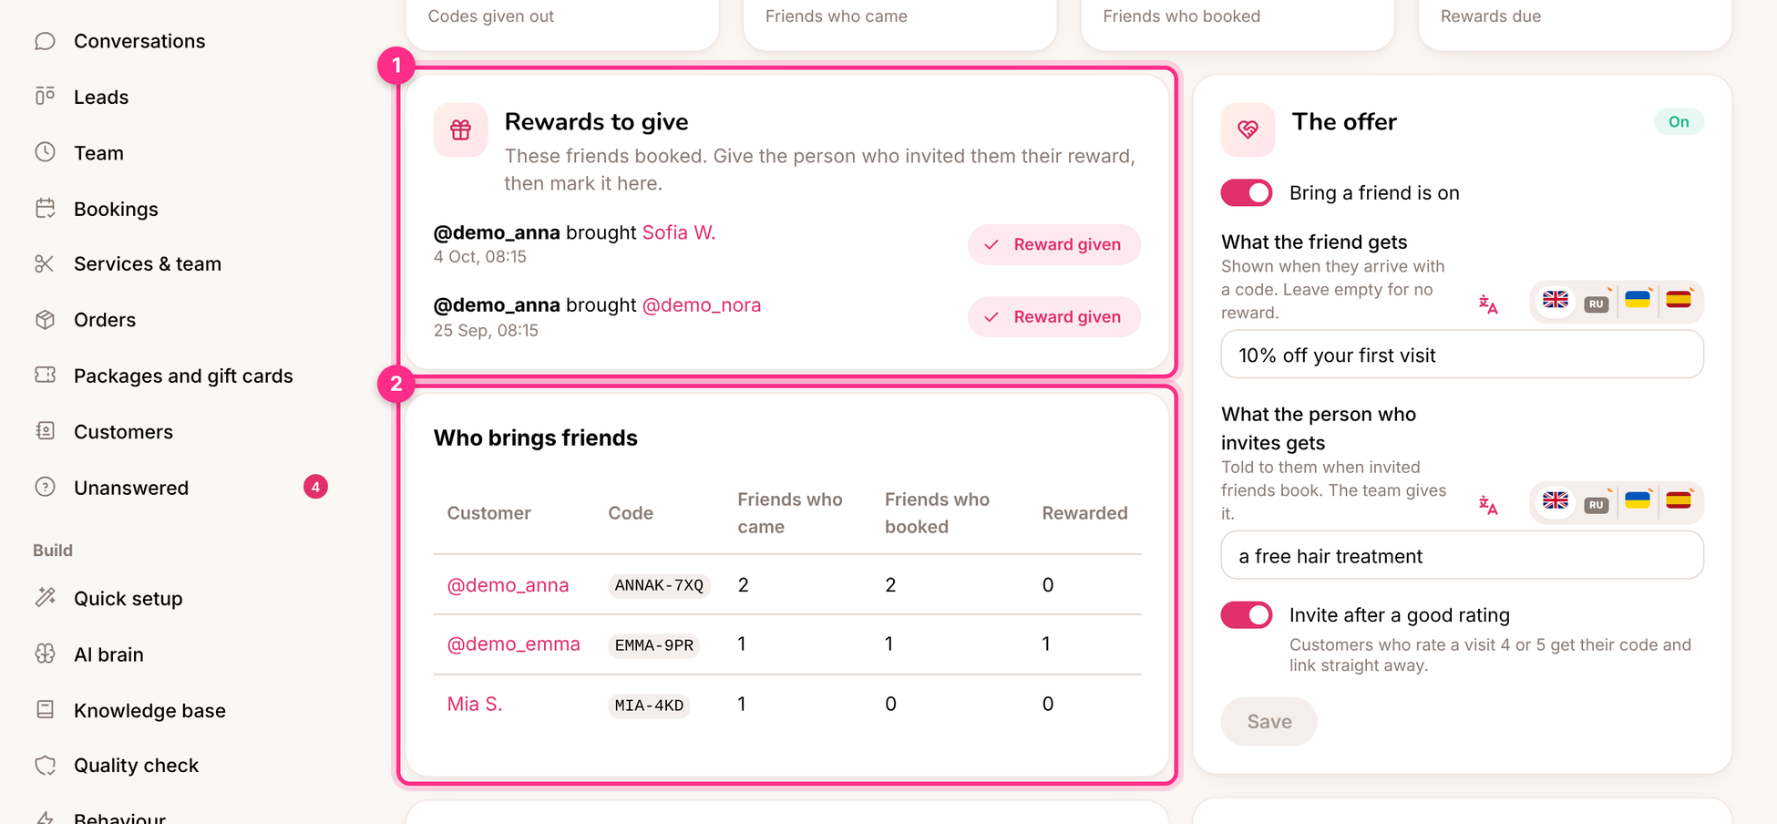Image resolution: width=1777 pixels, height=824 pixels.
Task: Click translate icon under person who invites gets
Action: click(x=1488, y=505)
